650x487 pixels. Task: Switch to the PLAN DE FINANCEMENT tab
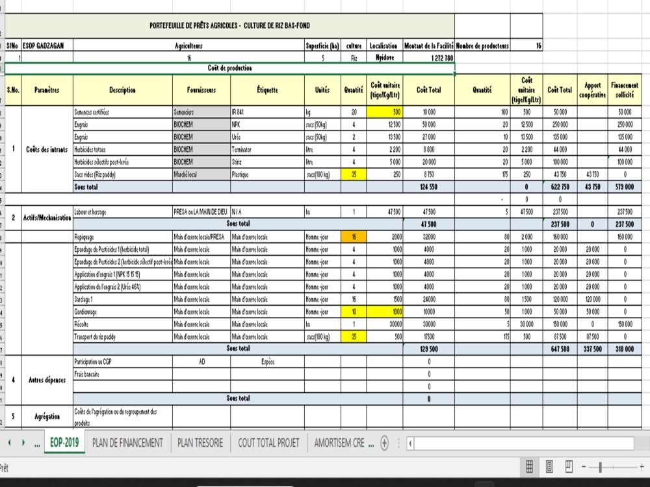click(x=126, y=442)
